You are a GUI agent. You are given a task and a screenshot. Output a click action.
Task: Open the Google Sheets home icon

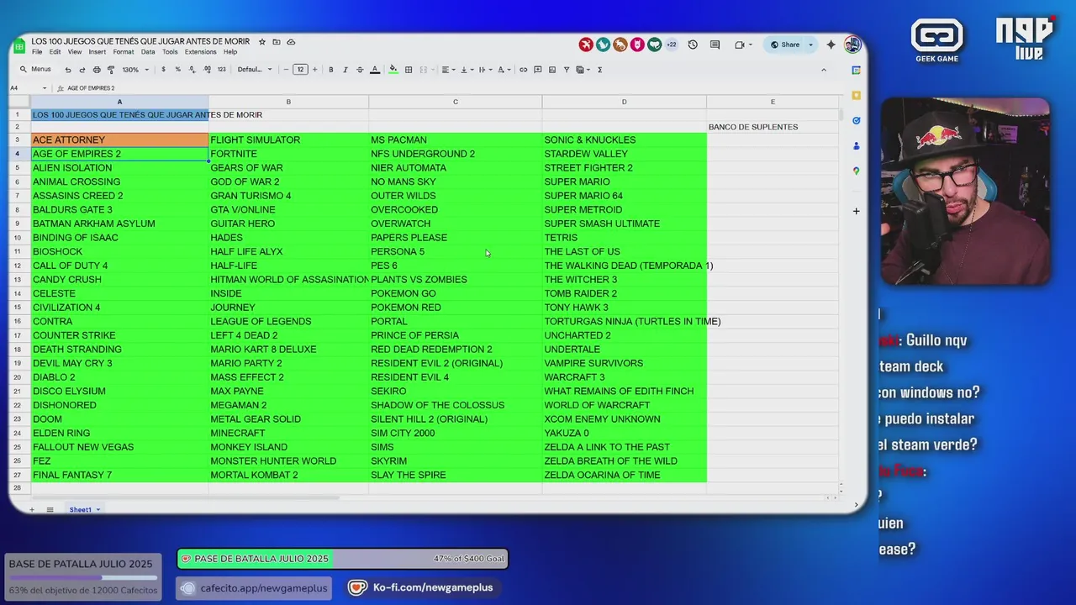point(20,46)
